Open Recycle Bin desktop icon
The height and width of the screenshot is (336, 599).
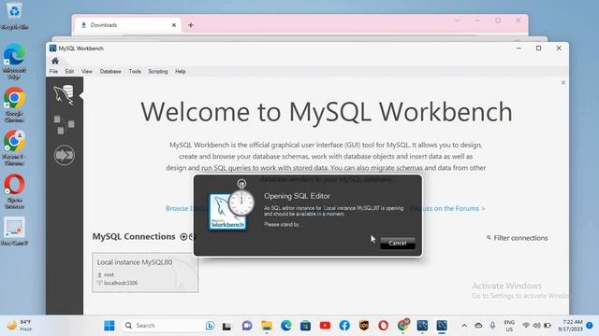tap(14, 16)
